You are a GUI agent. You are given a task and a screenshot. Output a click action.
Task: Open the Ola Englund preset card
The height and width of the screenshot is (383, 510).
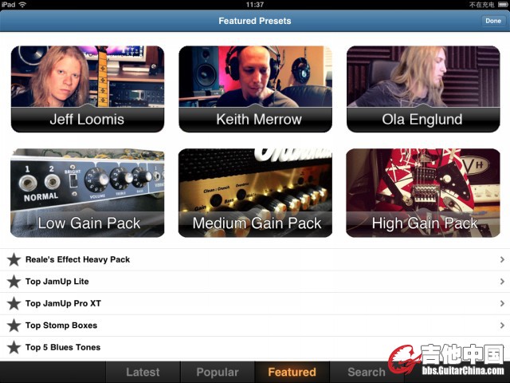coord(423,89)
